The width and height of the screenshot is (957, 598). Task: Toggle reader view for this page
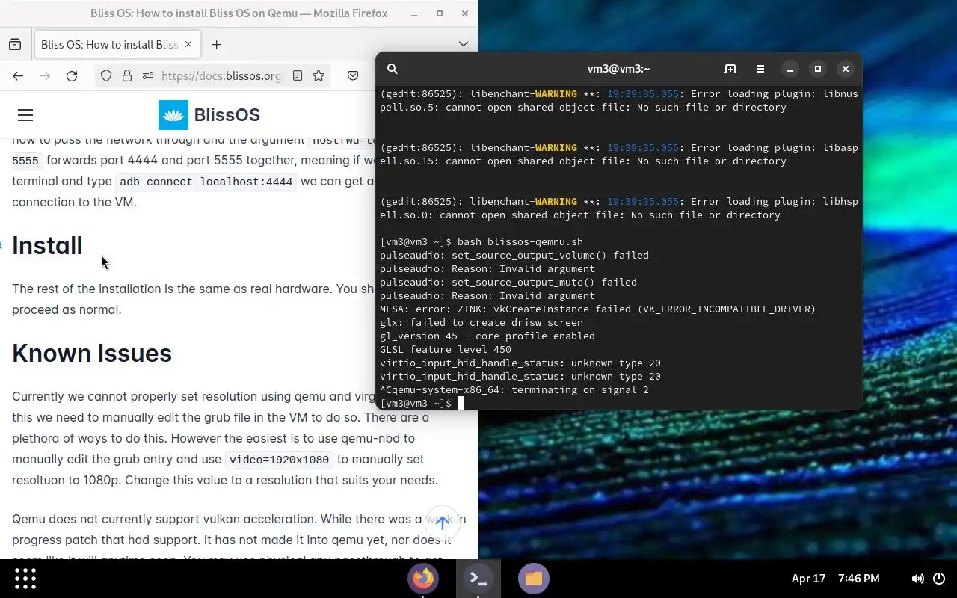point(298,75)
